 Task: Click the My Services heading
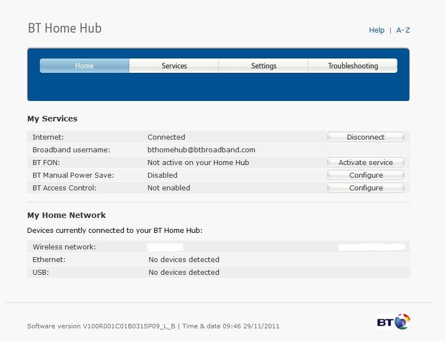(53, 119)
